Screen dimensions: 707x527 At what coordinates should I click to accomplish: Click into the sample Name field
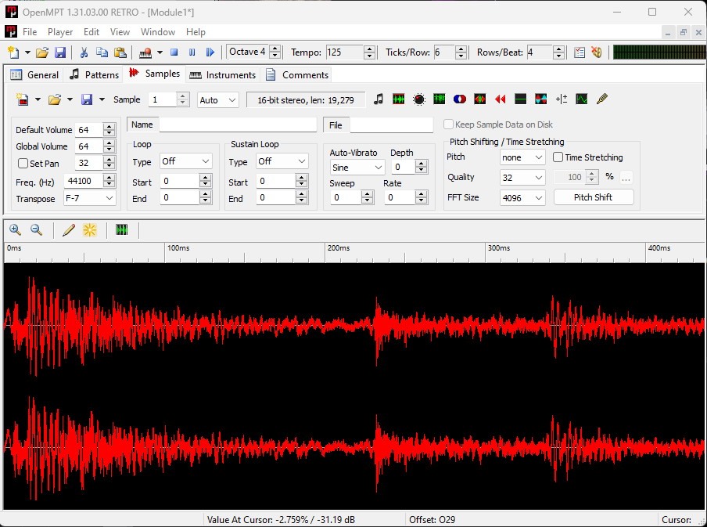(x=238, y=125)
